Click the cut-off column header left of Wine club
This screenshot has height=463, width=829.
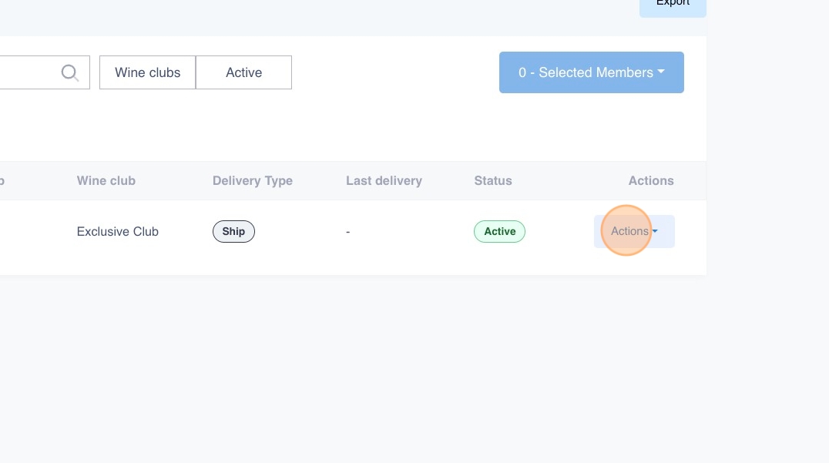[x=2, y=181]
